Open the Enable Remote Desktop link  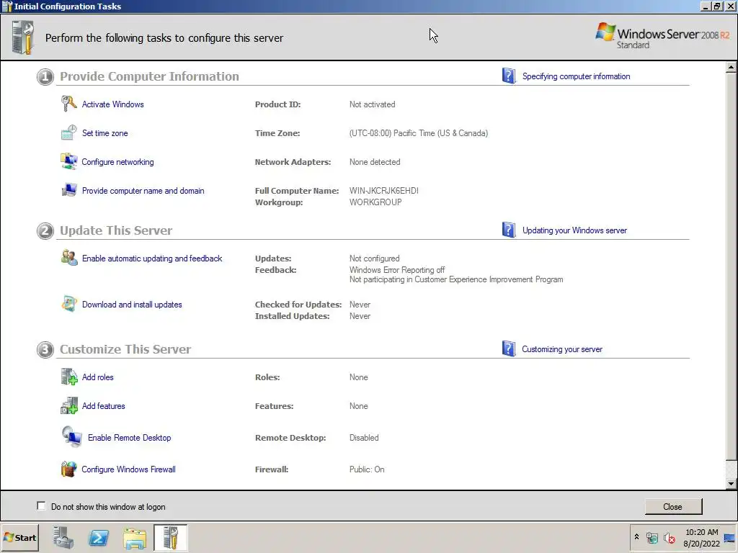[130, 437]
